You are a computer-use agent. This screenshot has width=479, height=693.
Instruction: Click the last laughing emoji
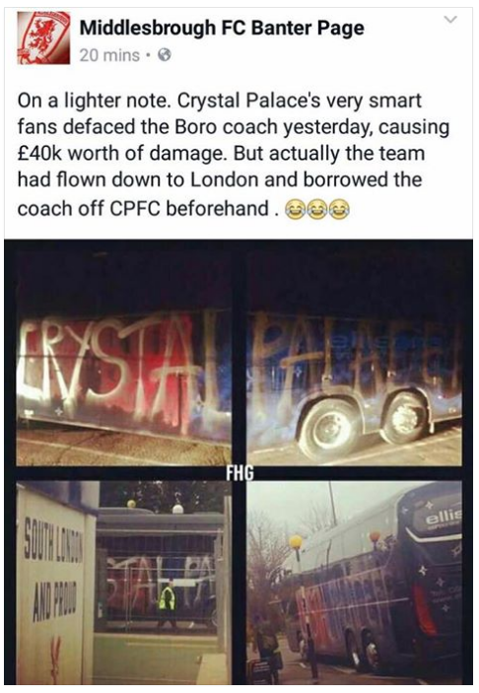(x=339, y=209)
